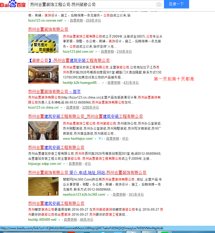Click green URL hzzs123.jdol.com.cn/
215x233 pixels.
tap(78, 52)
